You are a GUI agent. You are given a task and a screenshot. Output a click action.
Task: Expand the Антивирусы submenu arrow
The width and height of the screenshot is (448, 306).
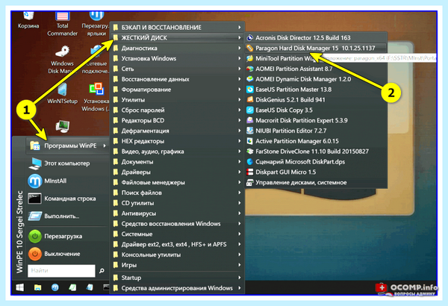(240, 213)
